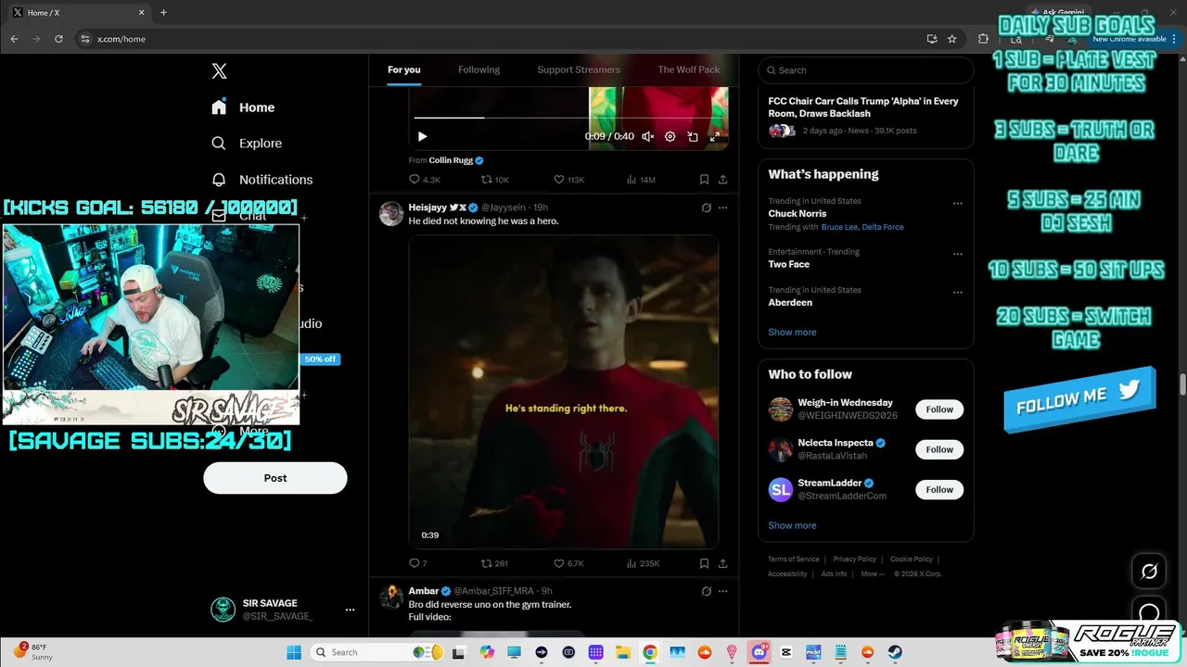Open the floating Grok button
This screenshot has width=1187, height=667.
[1149, 571]
